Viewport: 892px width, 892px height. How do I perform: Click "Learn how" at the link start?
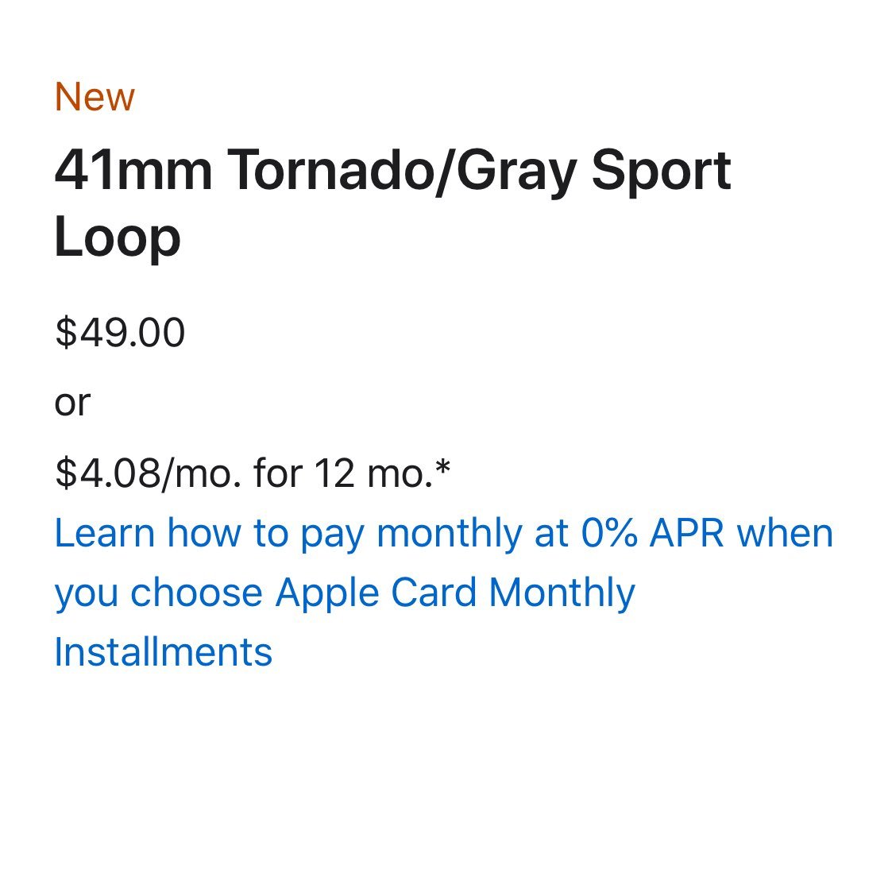pyautogui.click(x=148, y=533)
